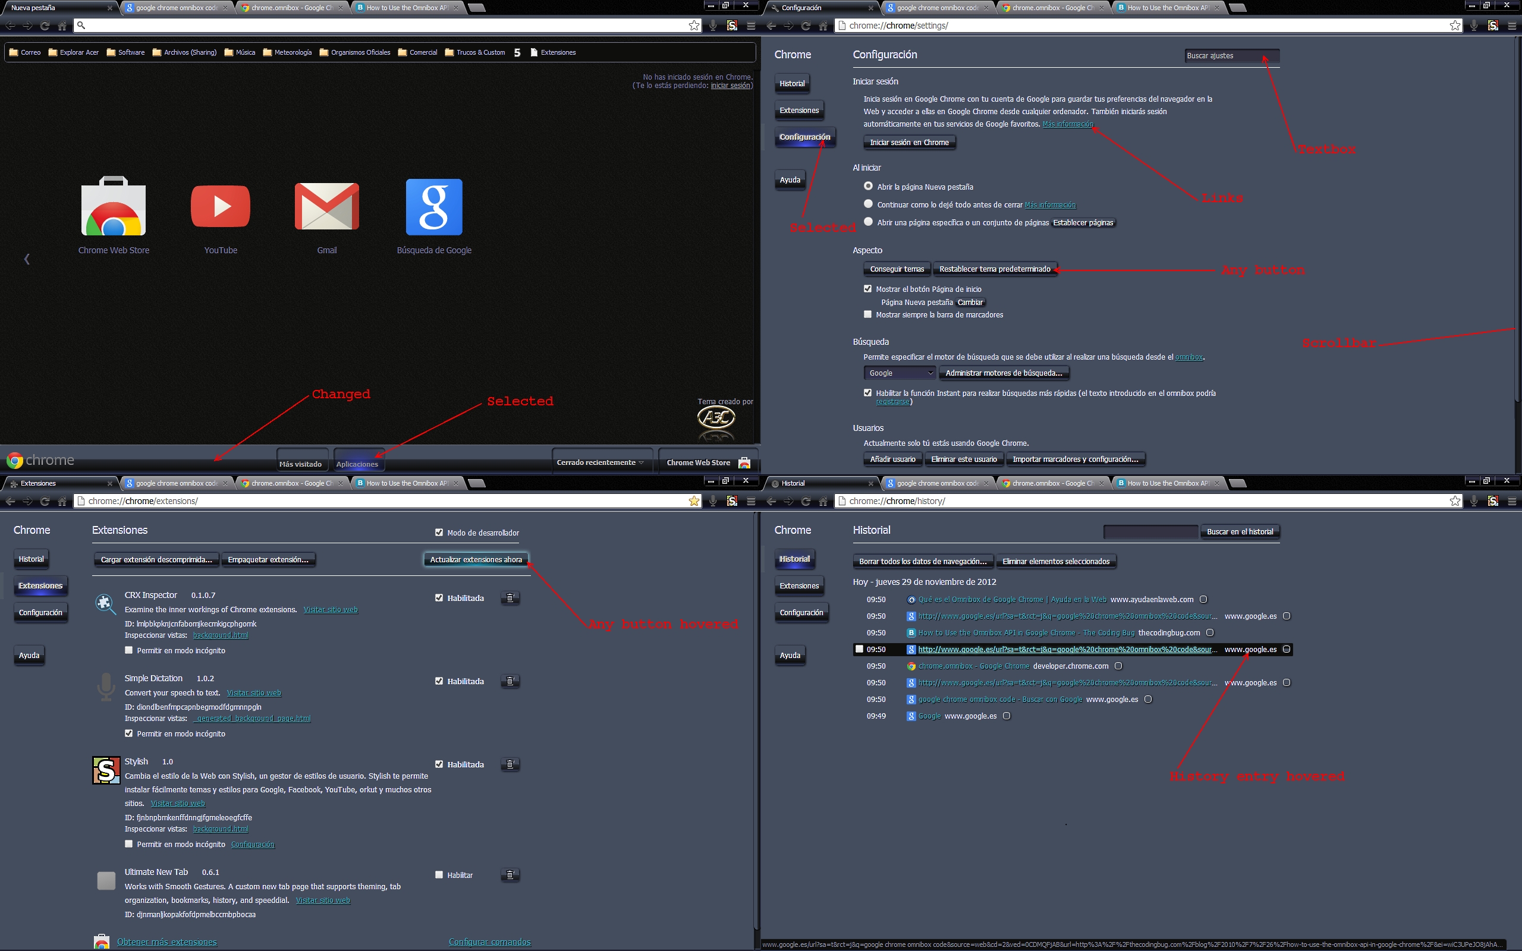
Task: Select Continuar como lo dejé todo radio button
Action: click(868, 204)
